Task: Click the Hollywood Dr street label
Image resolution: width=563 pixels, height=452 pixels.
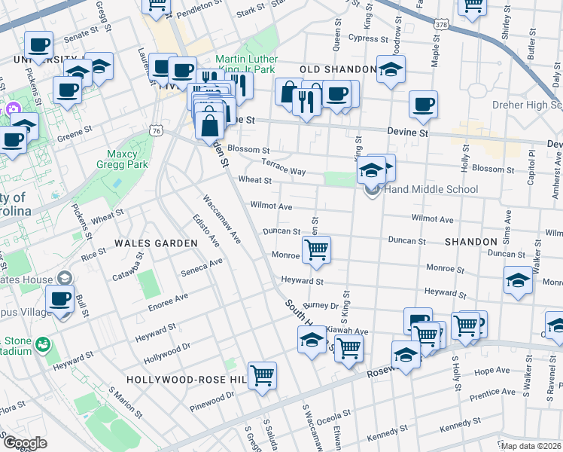Action: coord(167,353)
